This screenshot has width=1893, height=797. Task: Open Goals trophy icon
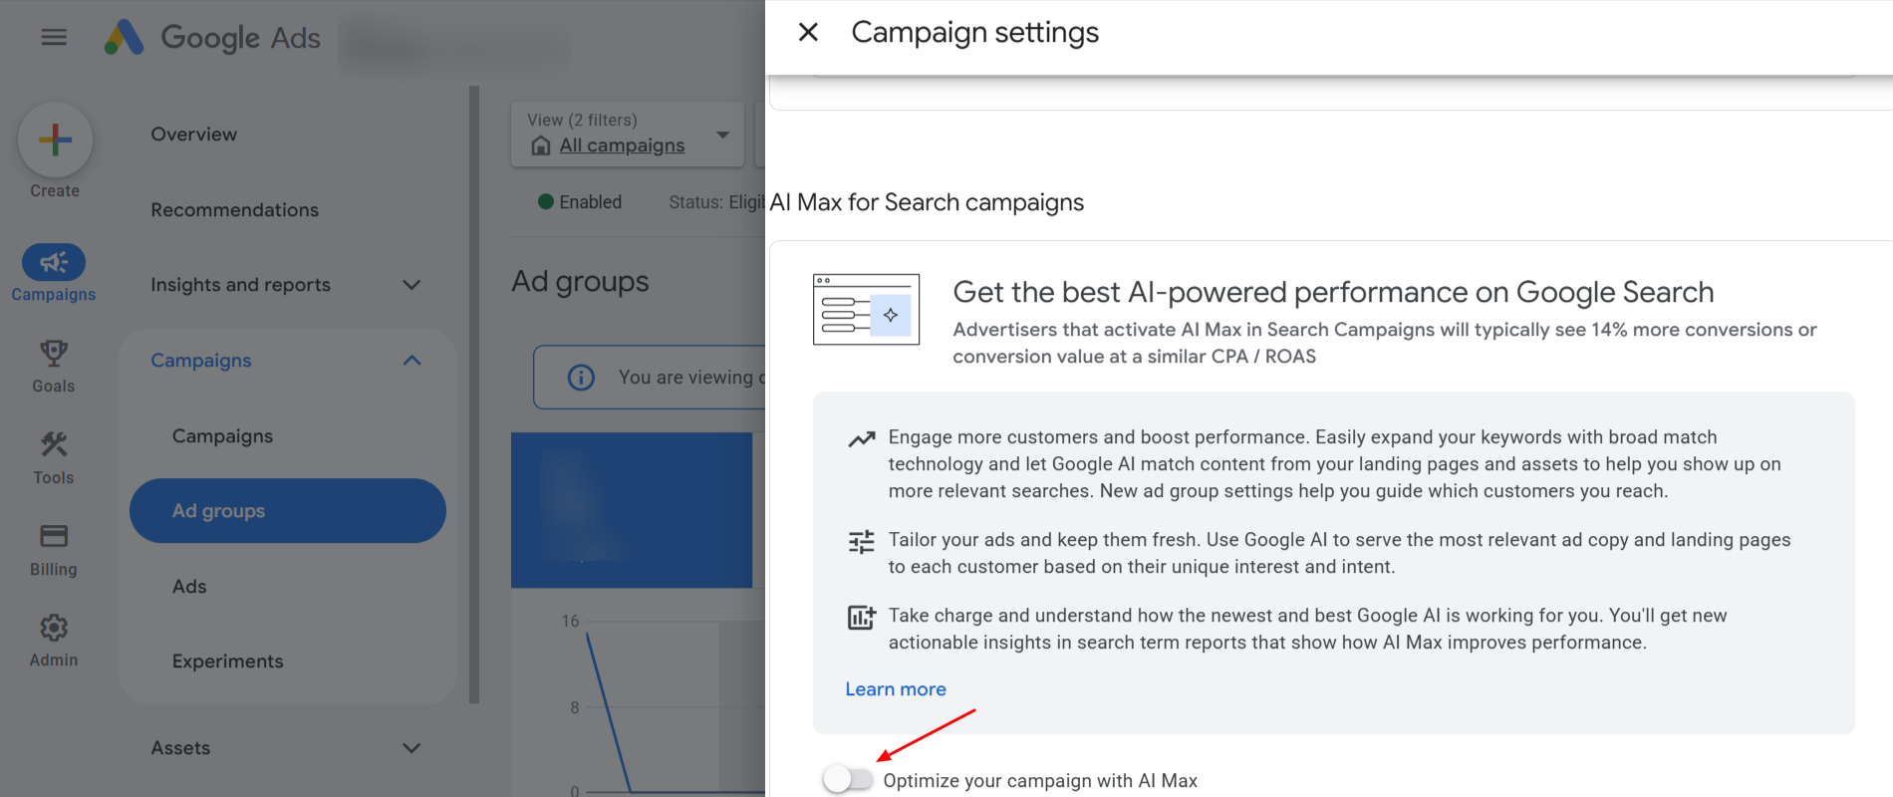[54, 354]
